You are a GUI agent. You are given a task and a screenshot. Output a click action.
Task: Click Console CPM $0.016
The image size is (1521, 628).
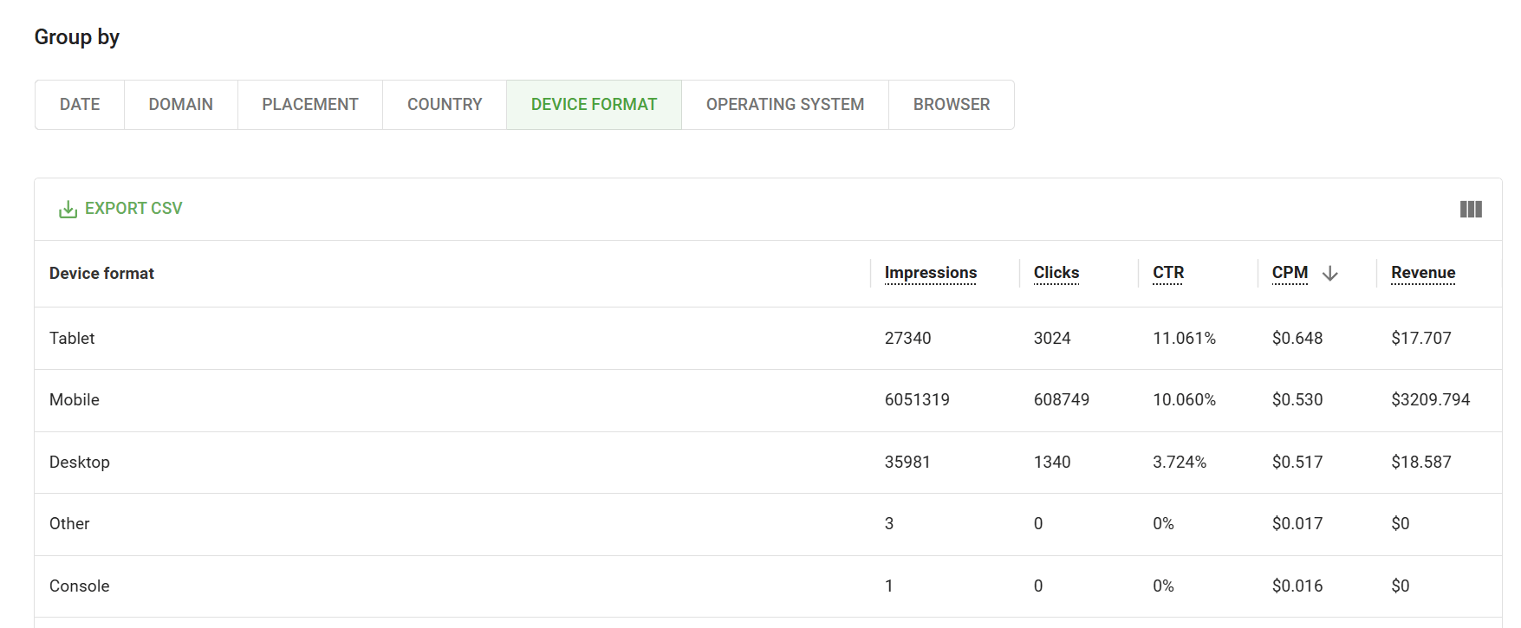(1297, 586)
